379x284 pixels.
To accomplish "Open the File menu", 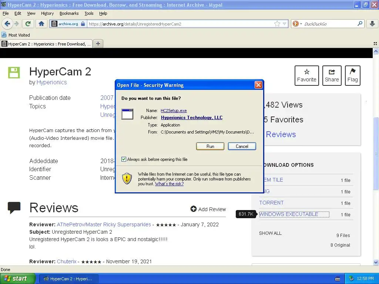I will click(x=6, y=13).
